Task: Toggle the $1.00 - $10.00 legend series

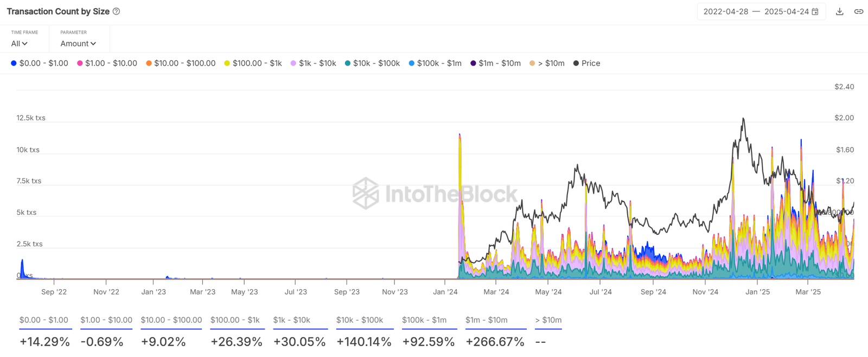Action: [107, 63]
